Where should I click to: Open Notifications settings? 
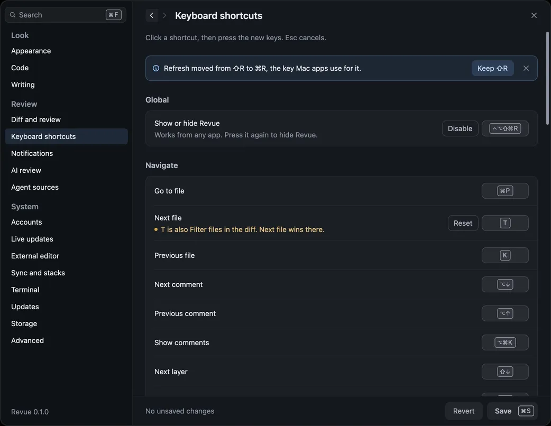66,153
